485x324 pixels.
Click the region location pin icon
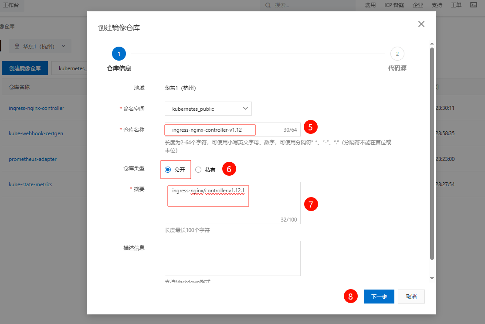pos(17,46)
